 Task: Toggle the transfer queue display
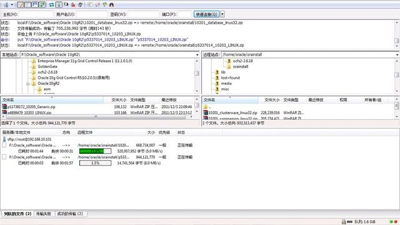coord(42,4)
